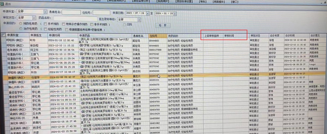Sort by the 申请药品 column header

pyautogui.click(x=105, y=36)
